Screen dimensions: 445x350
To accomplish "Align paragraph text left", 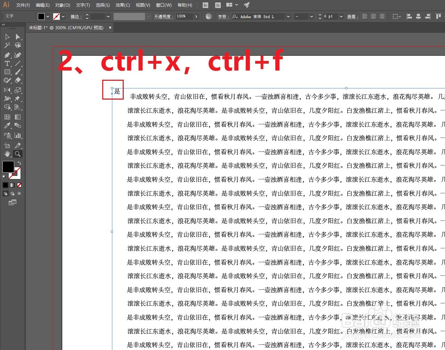I will click(x=365, y=16).
